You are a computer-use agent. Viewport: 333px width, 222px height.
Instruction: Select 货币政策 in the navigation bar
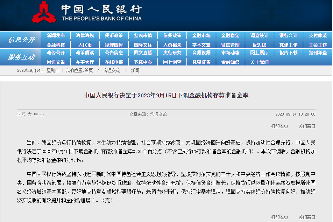[114, 35]
